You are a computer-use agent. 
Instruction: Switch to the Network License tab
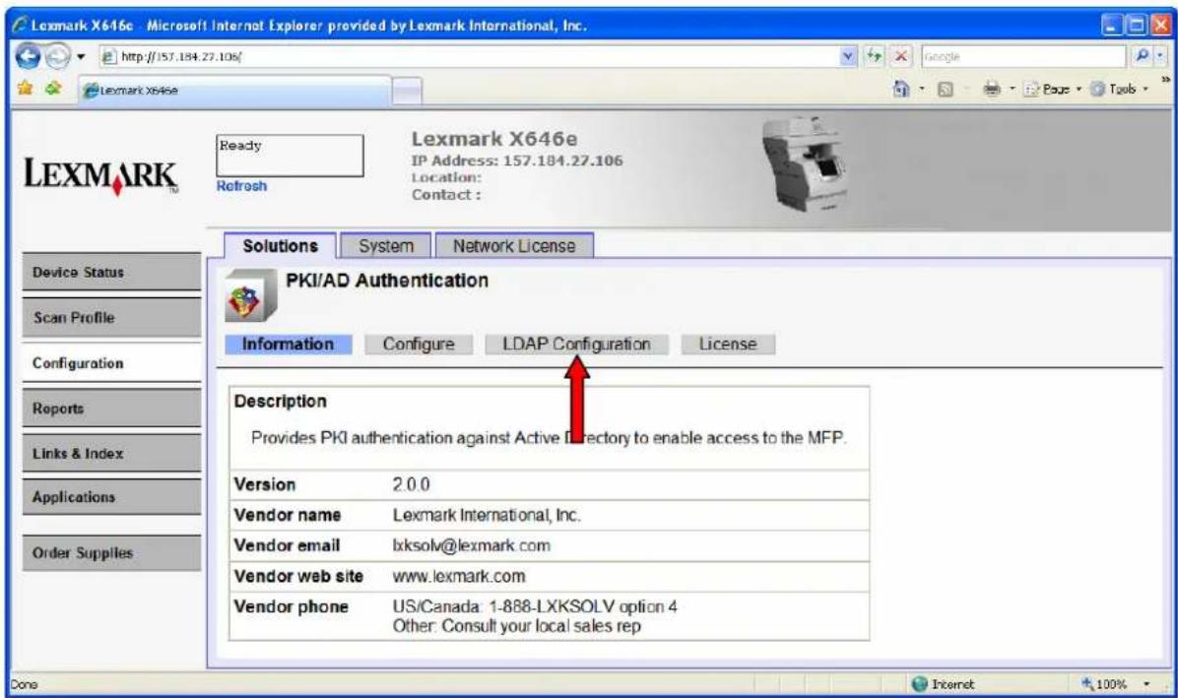tap(514, 245)
